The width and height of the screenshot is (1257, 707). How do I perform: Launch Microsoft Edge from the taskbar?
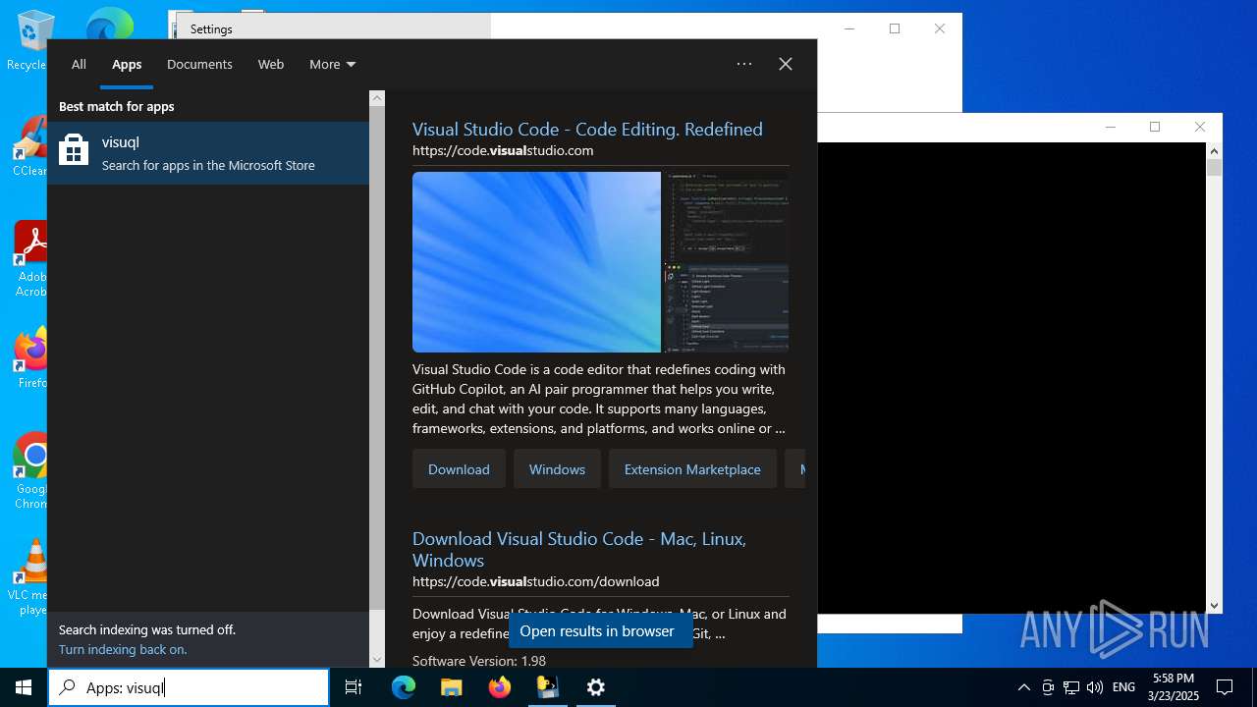click(404, 687)
